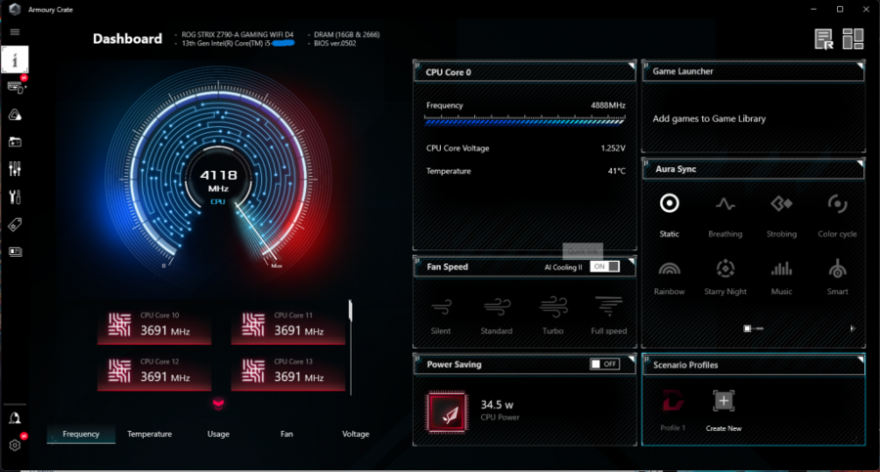Choose the Silent fan mode

point(441,316)
